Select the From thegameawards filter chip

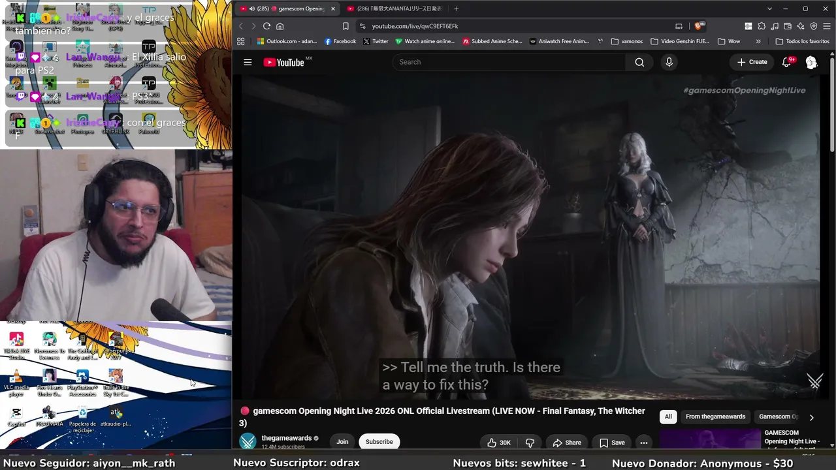pyautogui.click(x=715, y=416)
